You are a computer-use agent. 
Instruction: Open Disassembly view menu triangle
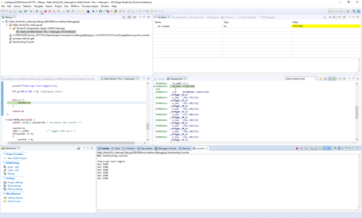pyautogui.click(x=349, y=78)
